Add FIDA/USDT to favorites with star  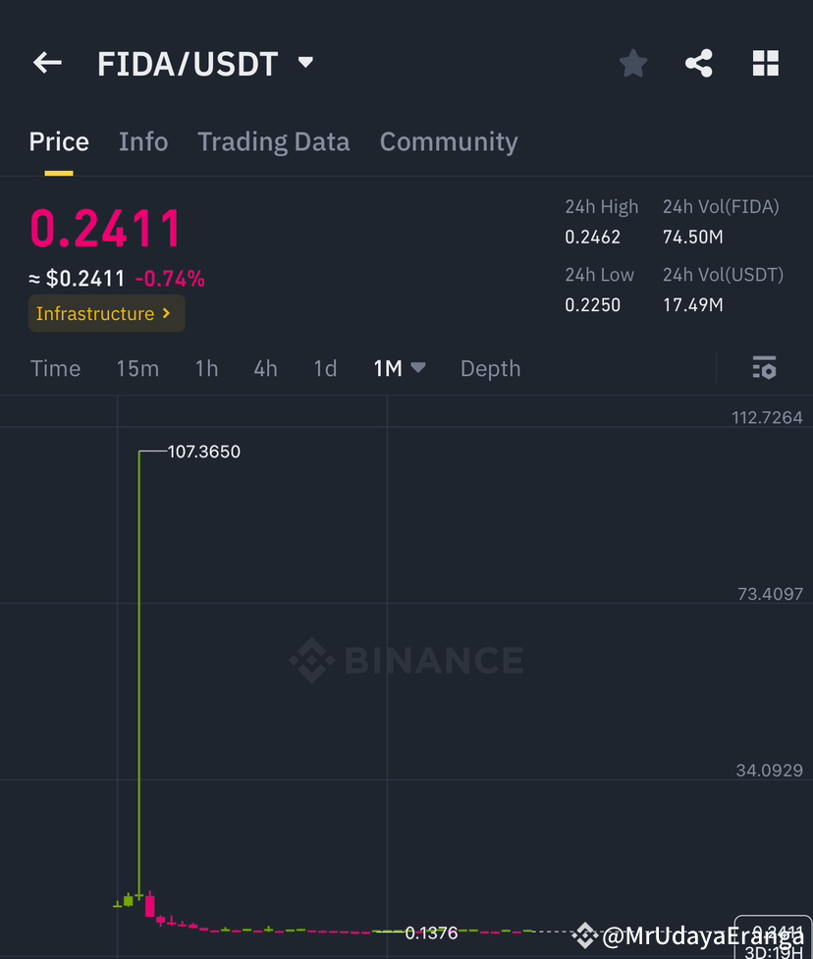coord(633,65)
